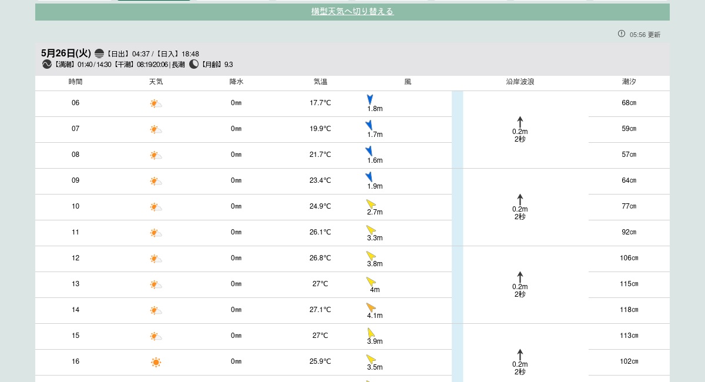
Task: Click the 77㎝ tide value
Action: [629, 206]
